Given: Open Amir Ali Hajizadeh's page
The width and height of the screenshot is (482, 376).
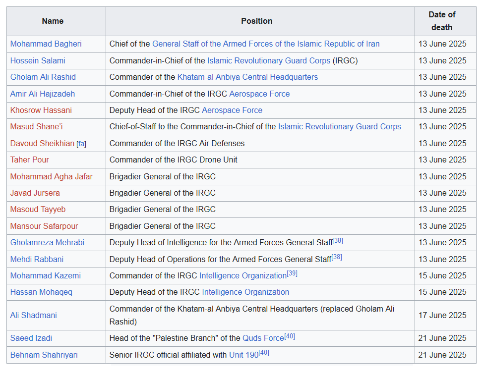Looking at the screenshot, I should [x=43, y=94].
